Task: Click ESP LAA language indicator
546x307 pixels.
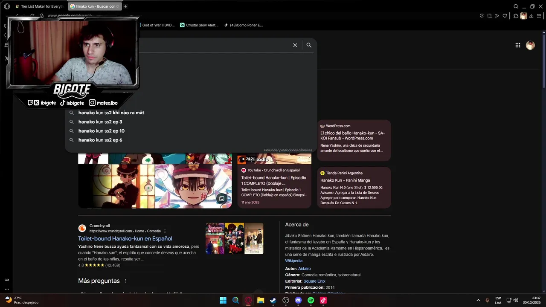Action: 498,300
